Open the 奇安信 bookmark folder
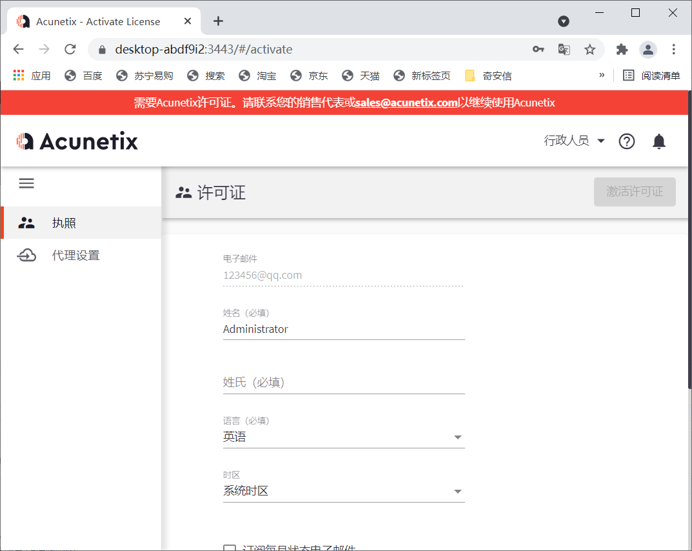The width and height of the screenshot is (692, 551). coord(488,75)
